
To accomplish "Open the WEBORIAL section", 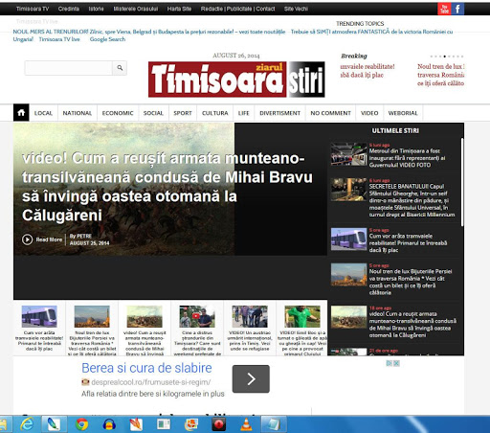I will [x=403, y=113].
